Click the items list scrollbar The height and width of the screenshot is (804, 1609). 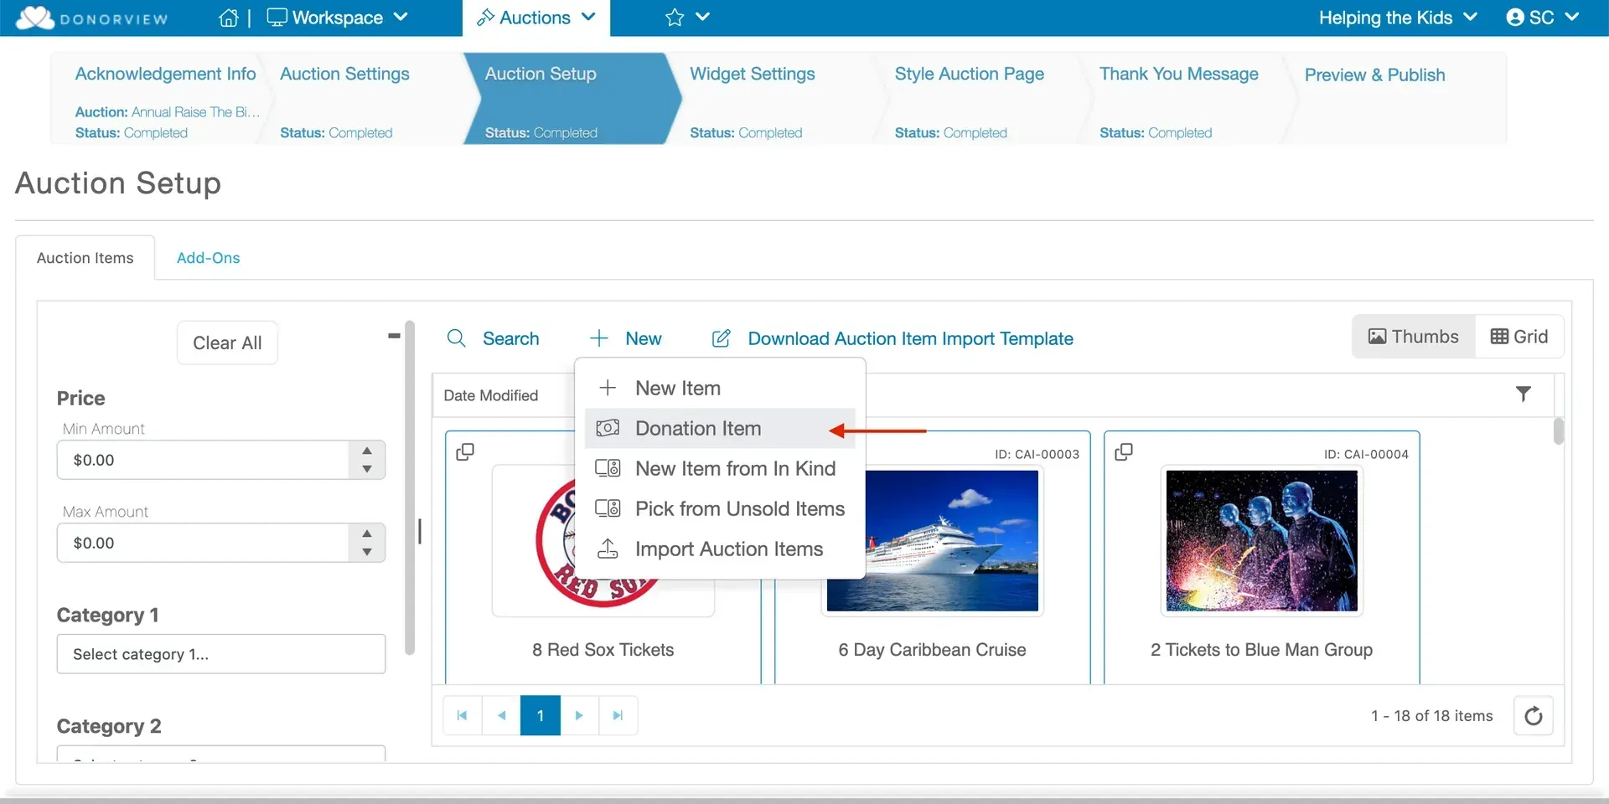point(1559,431)
